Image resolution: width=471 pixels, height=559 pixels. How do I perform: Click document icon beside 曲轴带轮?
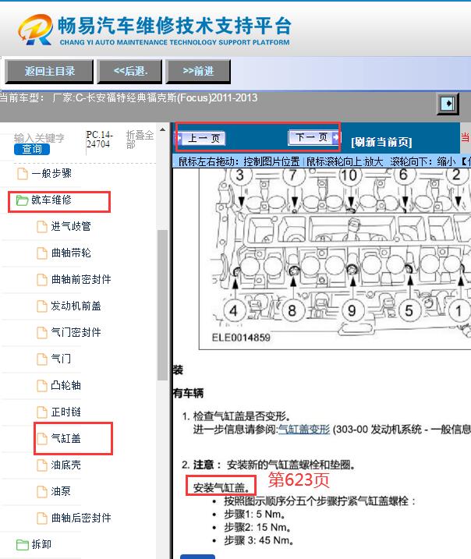pos(42,253)
